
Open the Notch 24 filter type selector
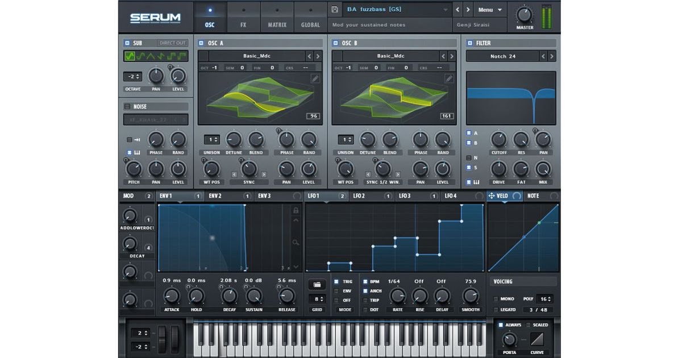tap(502, 56)
